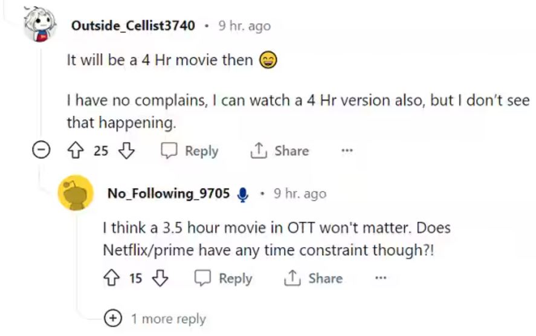Open more options for No_Following_9705's reply
Image resolution: width=536 pixels, height=336 pixels.
(x=380, y=279)
